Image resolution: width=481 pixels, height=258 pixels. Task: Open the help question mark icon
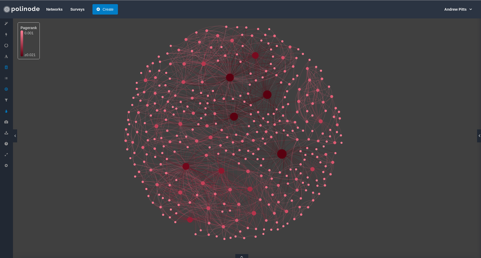pyautogui.click(x=6, y=144)
